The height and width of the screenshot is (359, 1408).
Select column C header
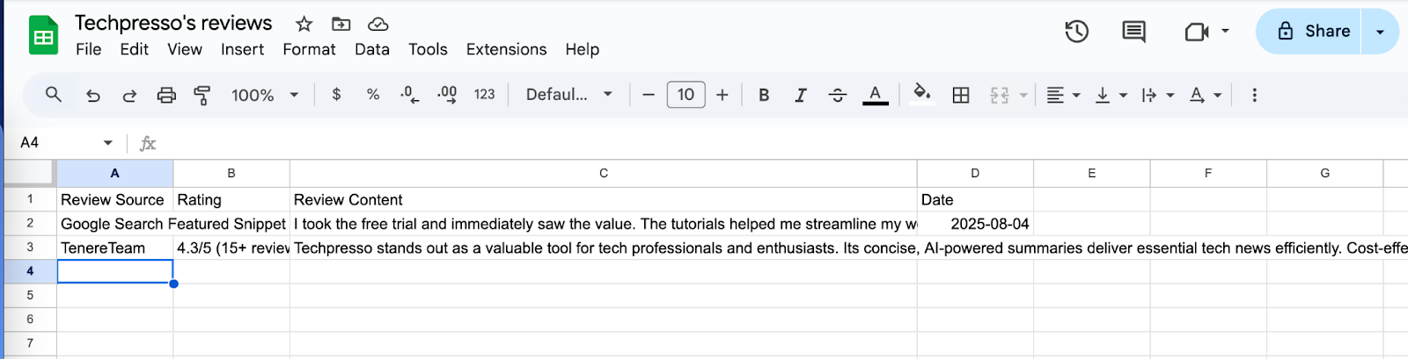tap(604, 173)
